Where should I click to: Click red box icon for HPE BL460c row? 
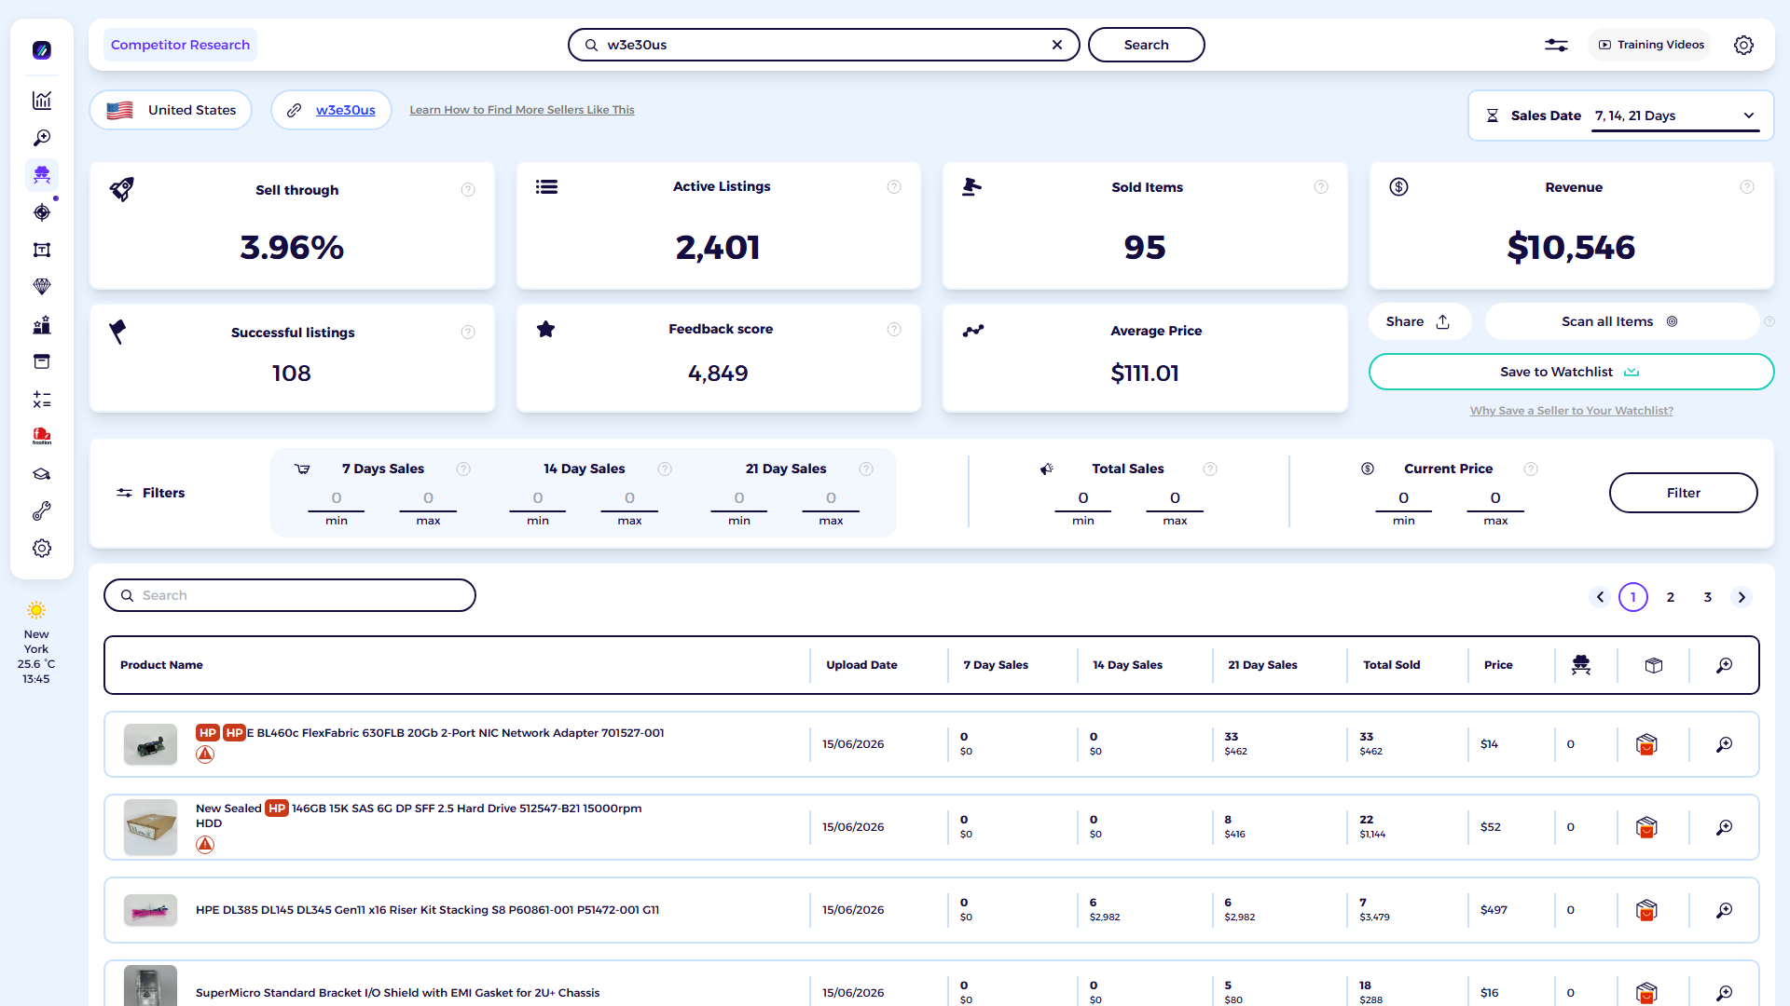coord(1646,744)
